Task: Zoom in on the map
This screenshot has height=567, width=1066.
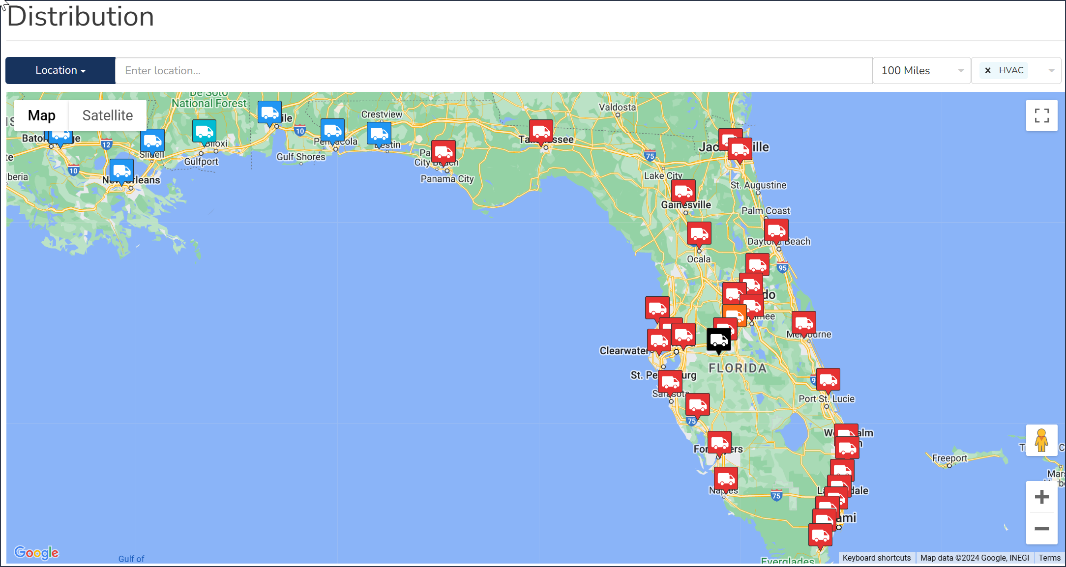Action: (1041, 497)
